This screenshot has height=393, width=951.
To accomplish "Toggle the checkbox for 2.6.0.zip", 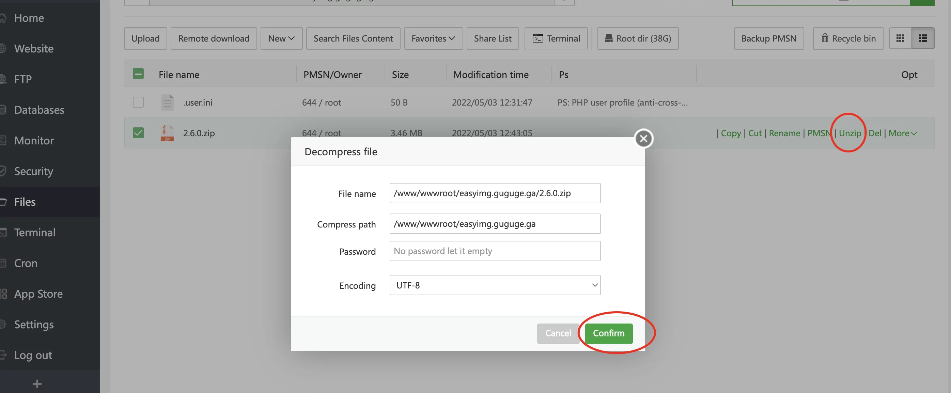I will 138,133.
